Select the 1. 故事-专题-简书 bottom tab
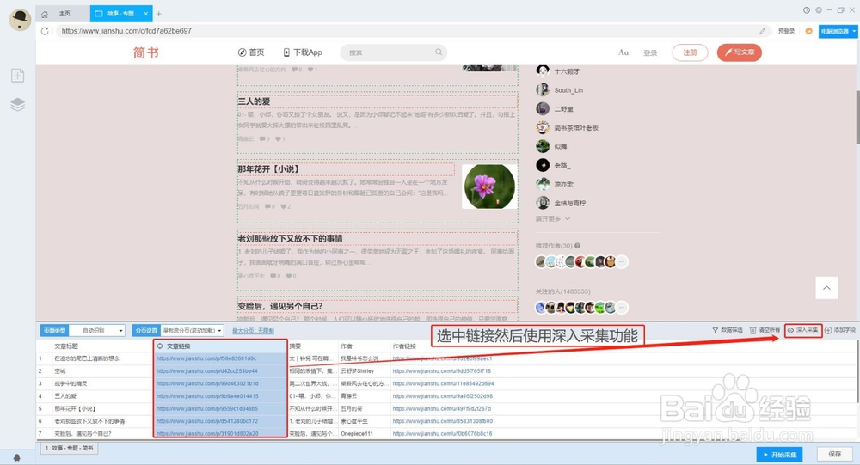Screen dimensions: 860x465 point(69,448)
